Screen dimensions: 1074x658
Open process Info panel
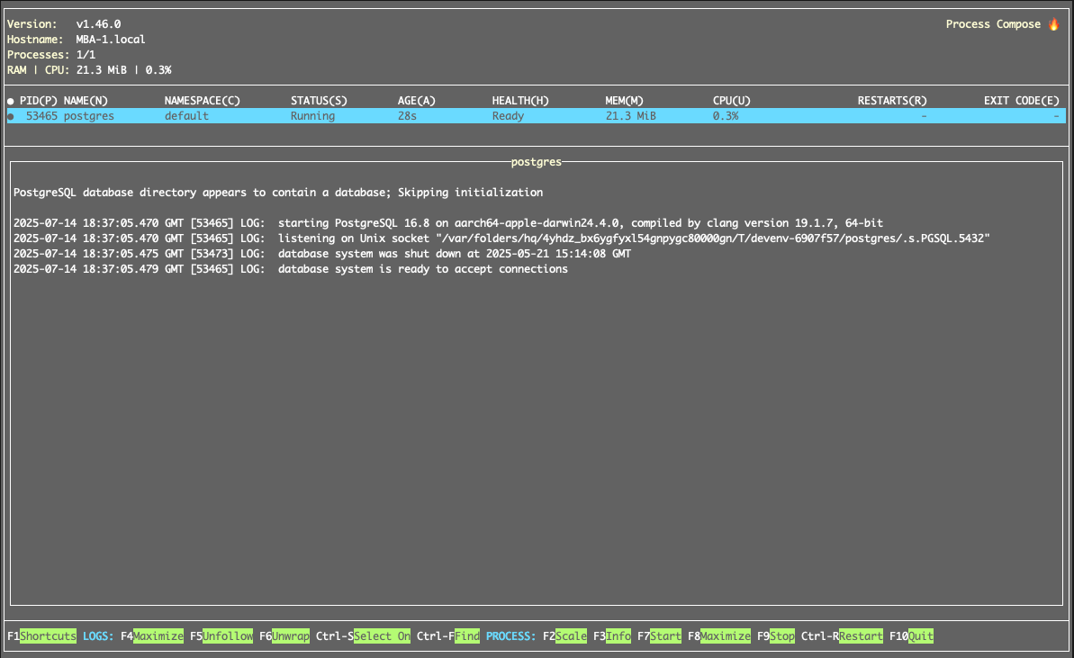[618, 636]
